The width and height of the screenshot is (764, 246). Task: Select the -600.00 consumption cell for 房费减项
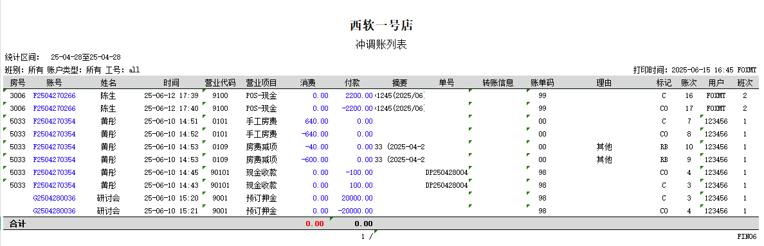coord(314,160)
